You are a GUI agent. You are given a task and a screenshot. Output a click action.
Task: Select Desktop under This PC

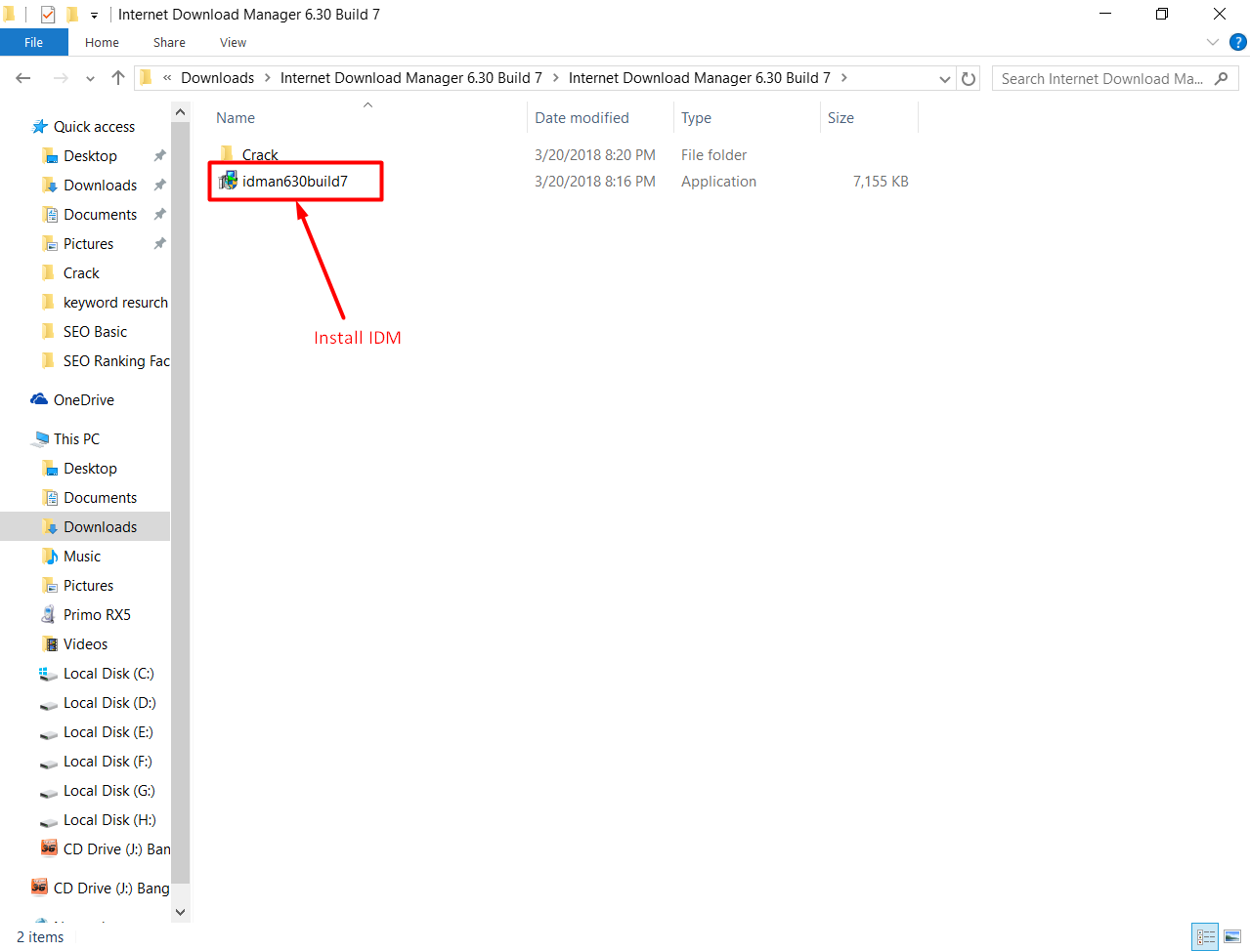pos(90,468)
